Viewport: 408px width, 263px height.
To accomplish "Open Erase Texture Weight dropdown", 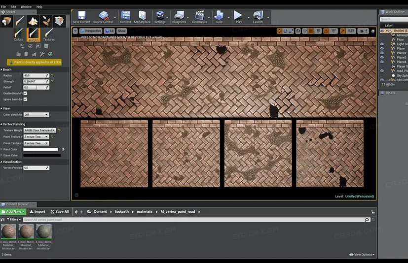I will coord(36,143).
